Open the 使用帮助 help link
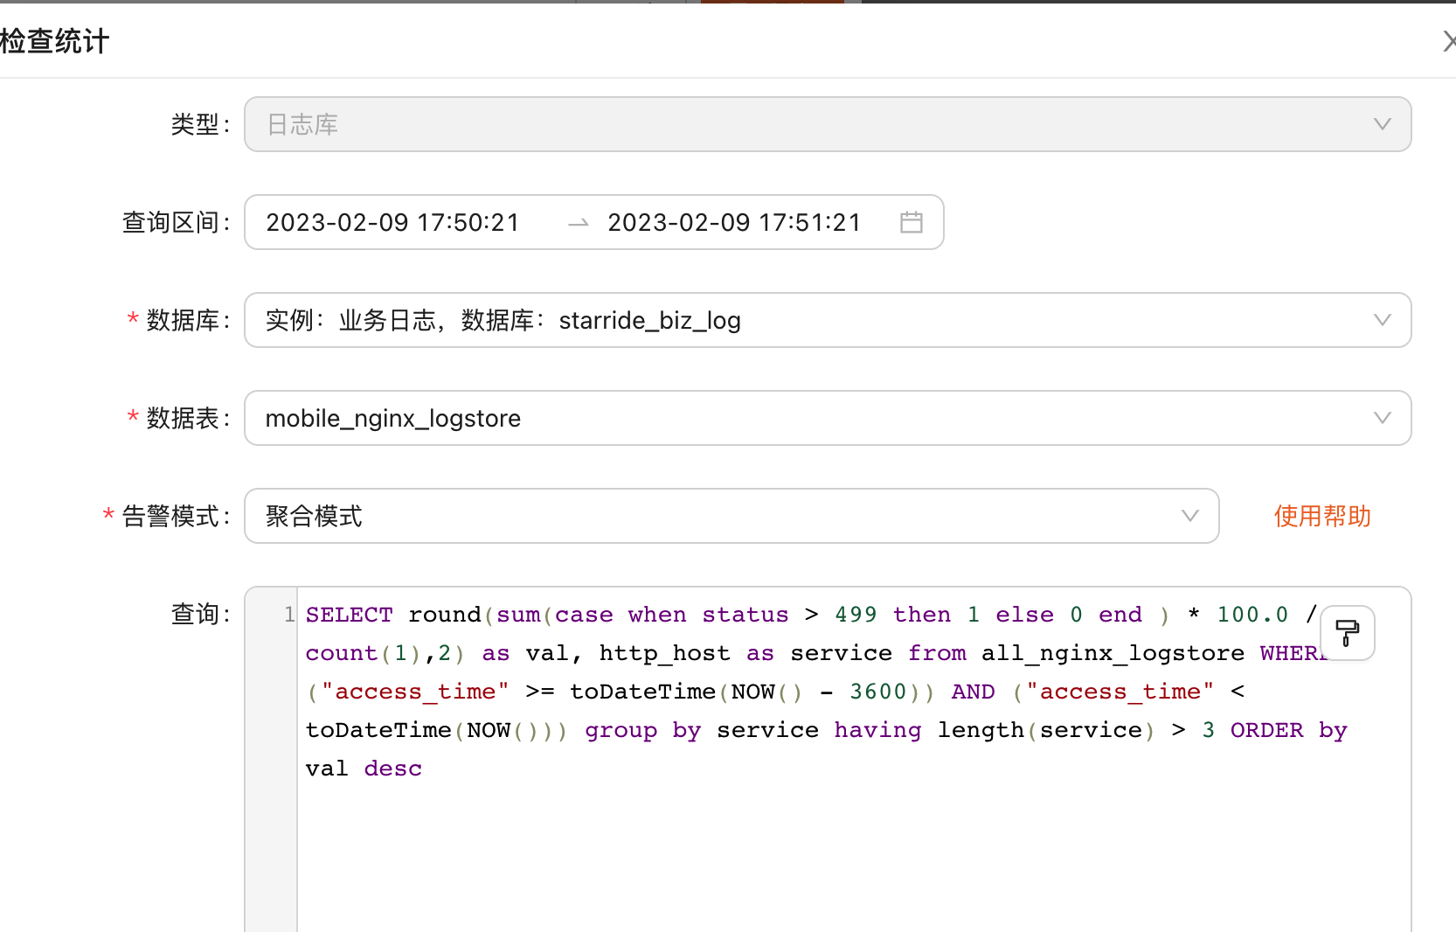The image size is (1456, 932). tap(1321, 516)
